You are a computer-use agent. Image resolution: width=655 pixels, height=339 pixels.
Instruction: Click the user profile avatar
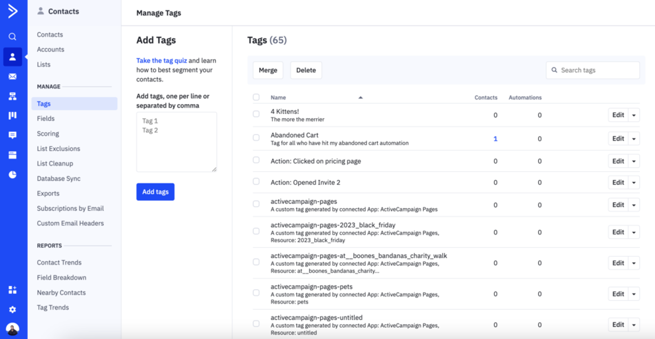pos(13,329)
